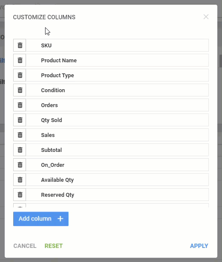Screen dimensions: 222x262
Task: Delete the On_Order column
Action: [x=20, y=165]
